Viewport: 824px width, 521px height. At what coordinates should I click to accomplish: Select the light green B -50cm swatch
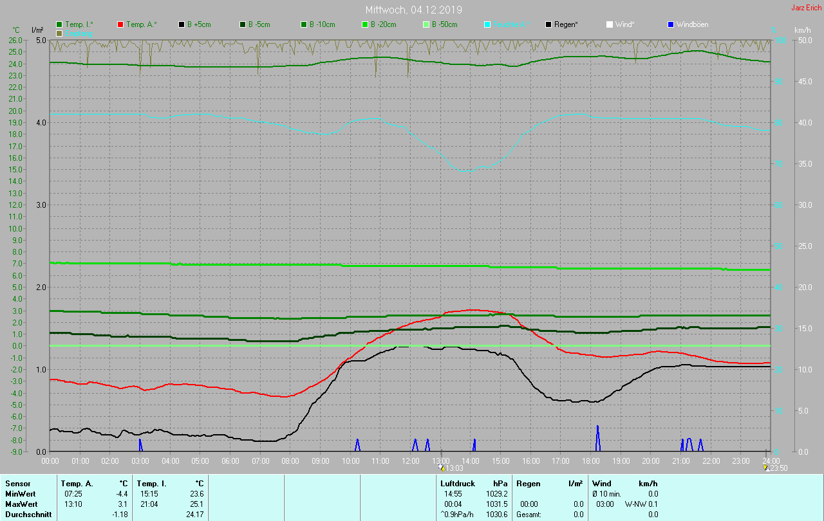[426, 24]
